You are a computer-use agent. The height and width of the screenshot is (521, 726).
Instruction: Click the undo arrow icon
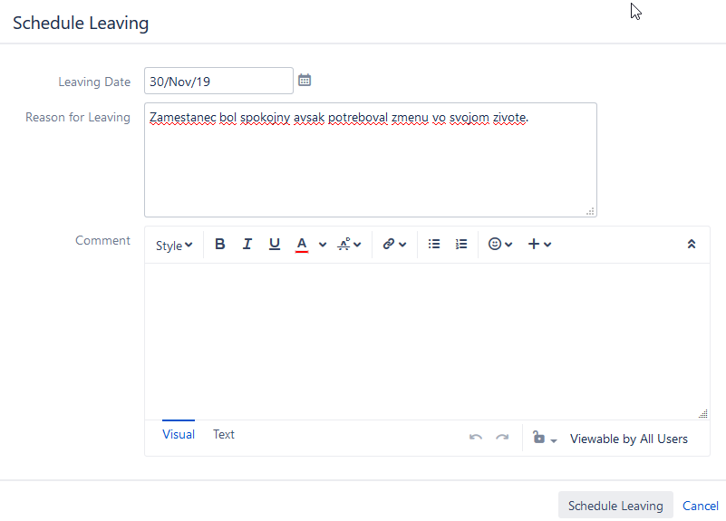[475, 439]
